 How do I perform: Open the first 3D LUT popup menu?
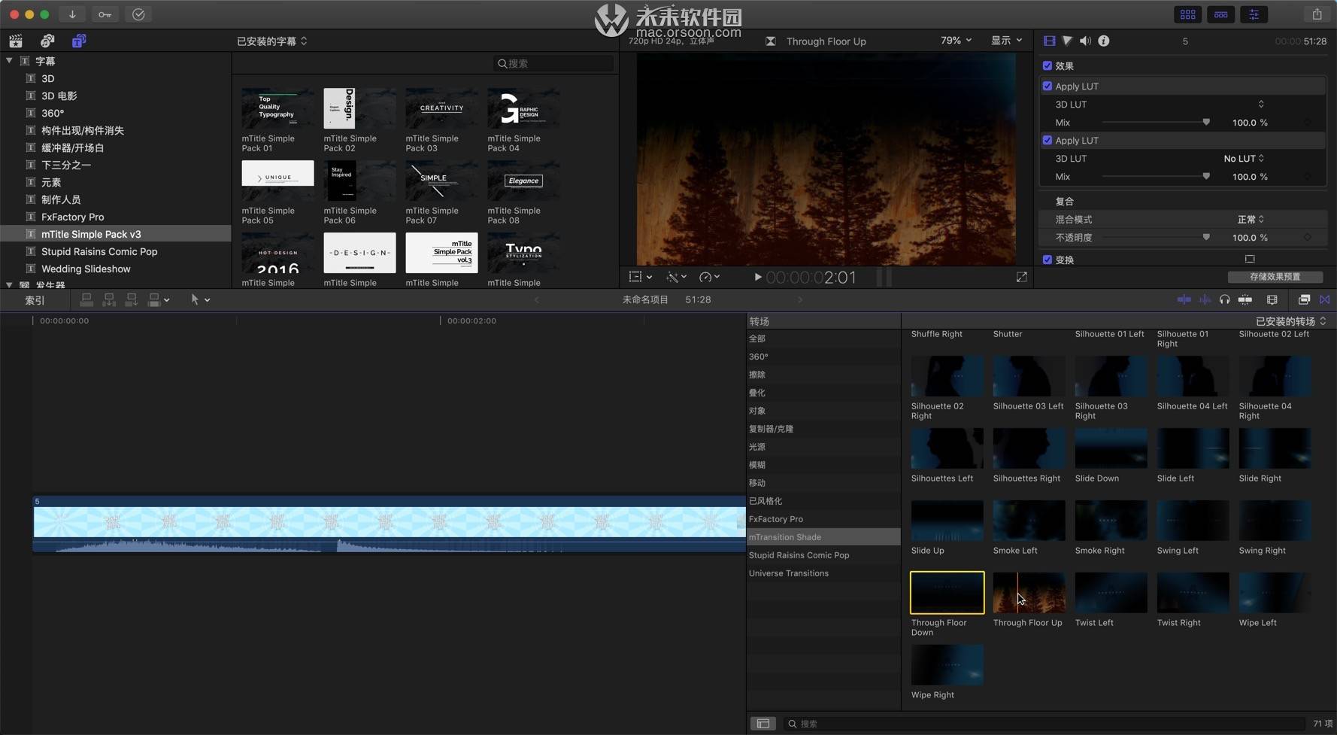tap(1261, 104)
